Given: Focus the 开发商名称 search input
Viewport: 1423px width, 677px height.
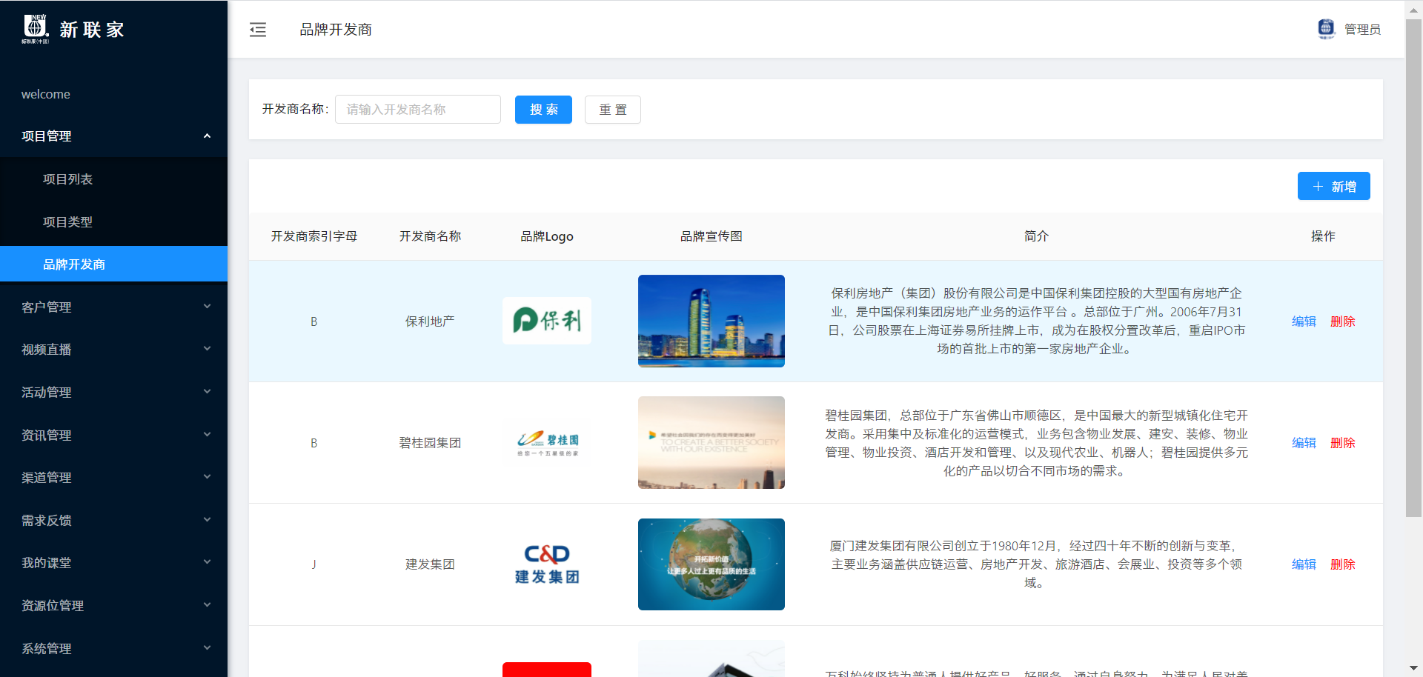Looking at the screenshot, I should pyautogui.click(x=418, y=110).
